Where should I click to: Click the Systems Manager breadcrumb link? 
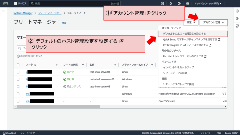(23, 13)
